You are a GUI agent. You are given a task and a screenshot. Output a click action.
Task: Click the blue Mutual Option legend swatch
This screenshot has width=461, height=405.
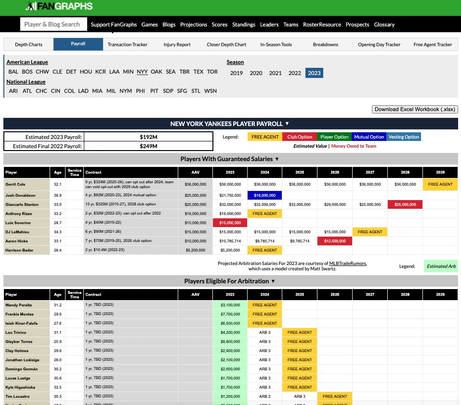(369, 137)
